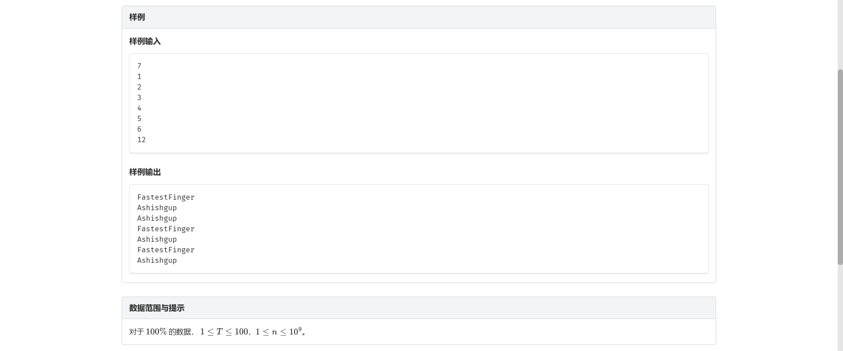The image size is (843, 351).
Task: Click the line "1" in sample input
Action: point(139,76)
